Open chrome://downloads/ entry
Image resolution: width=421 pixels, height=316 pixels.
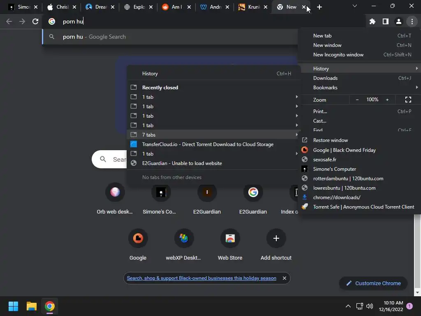click(359, 197)
